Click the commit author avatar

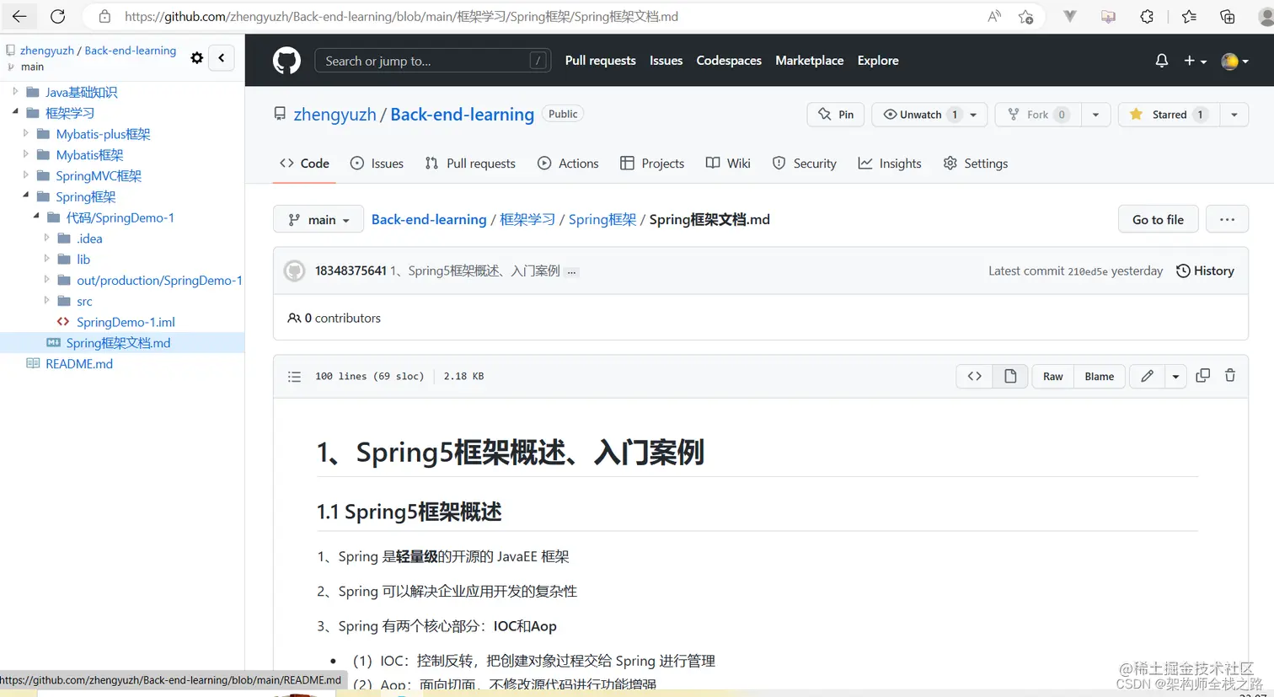[x=294, y=271]
